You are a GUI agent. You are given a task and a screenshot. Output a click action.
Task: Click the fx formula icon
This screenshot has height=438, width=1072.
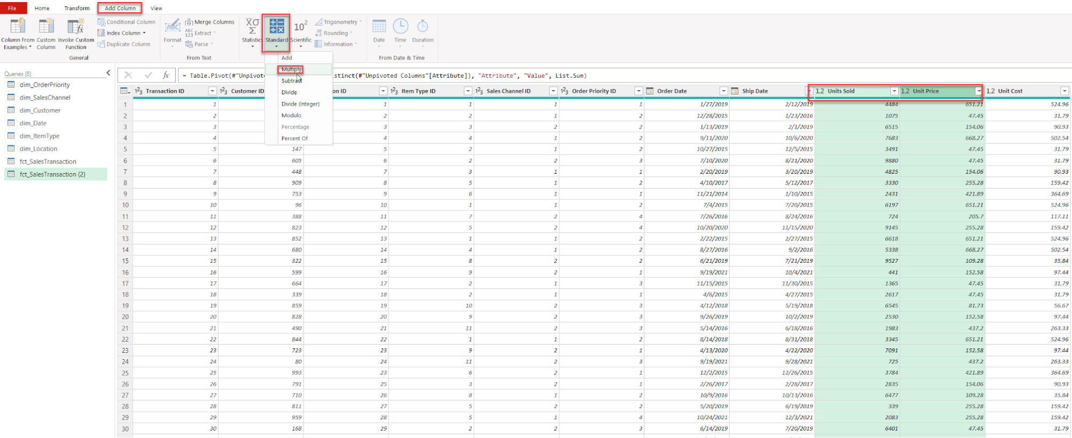pos(166,75)
